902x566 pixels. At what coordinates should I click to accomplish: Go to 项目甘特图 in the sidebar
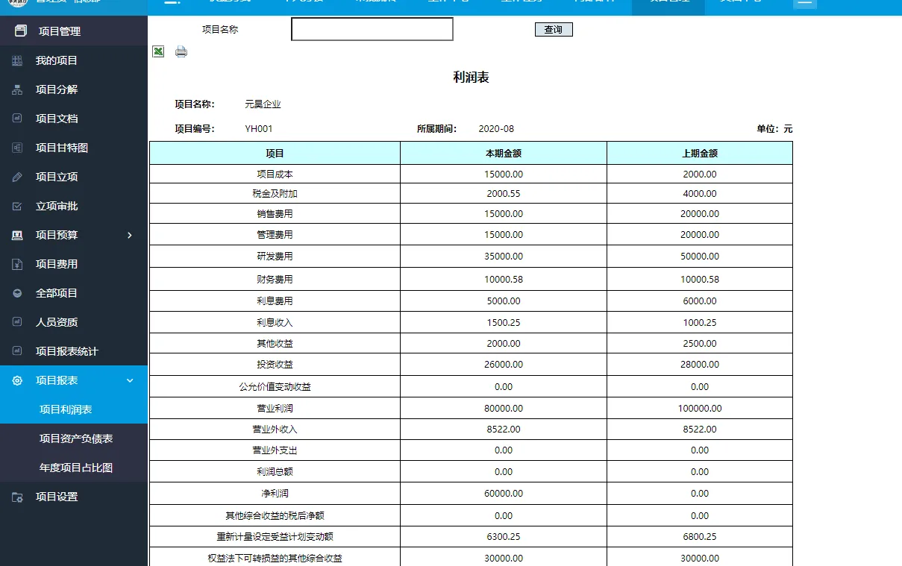pos(62,148)
